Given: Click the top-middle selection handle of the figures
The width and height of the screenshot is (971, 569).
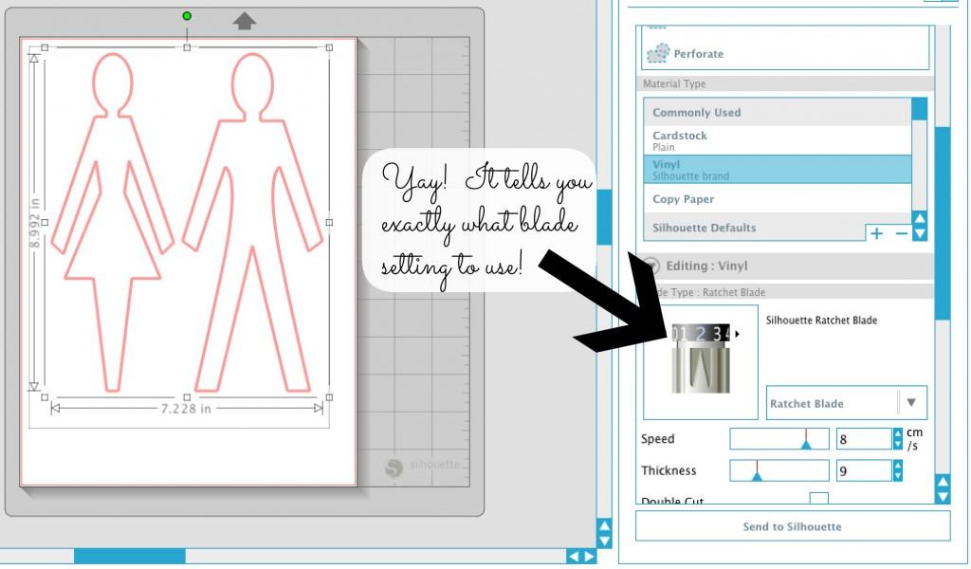Looking at the screenshot, I should tap(187, 47).
